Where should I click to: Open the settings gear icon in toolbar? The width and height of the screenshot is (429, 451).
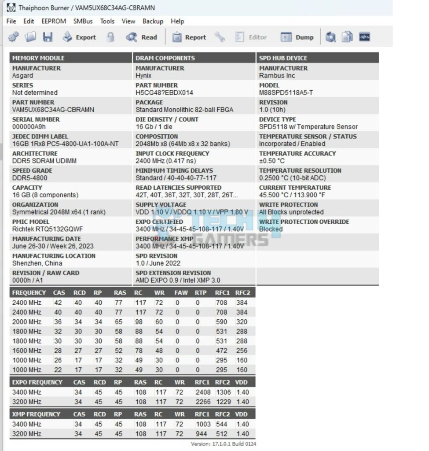13,37
